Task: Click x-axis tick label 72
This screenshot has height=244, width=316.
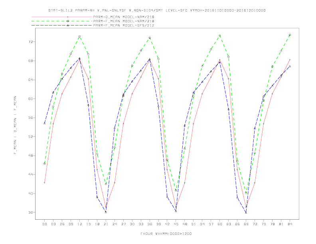Action: (x=255, y=224)
